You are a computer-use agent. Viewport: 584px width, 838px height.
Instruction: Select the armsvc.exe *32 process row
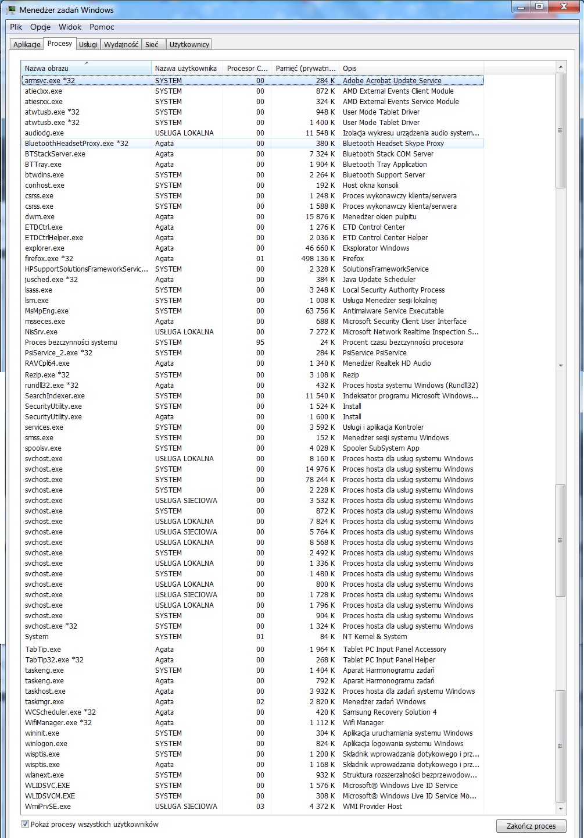coord(252,81)
